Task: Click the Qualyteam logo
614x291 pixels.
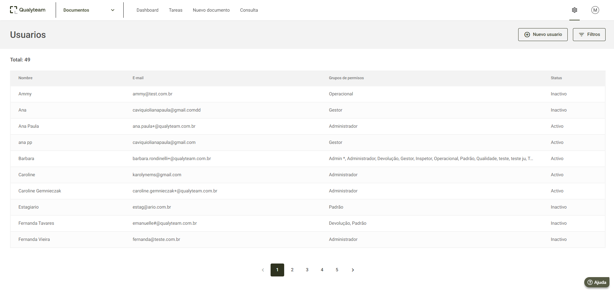Action: click(28, 10)
